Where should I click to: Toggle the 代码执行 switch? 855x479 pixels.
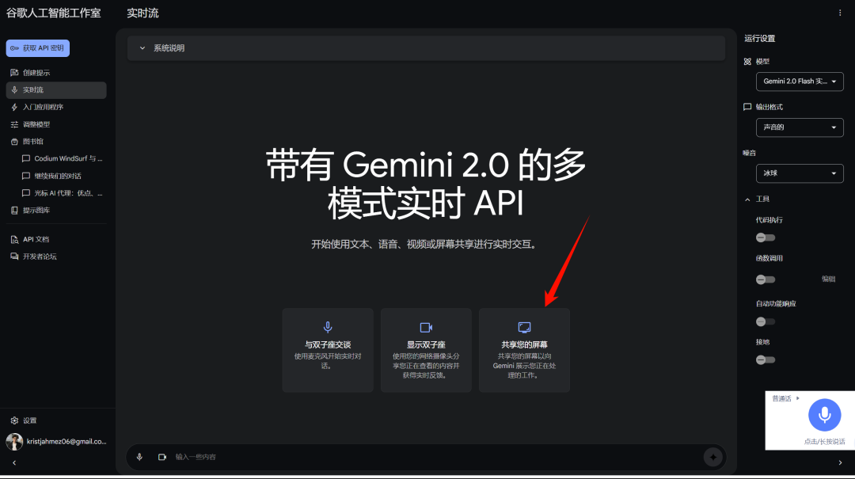pos(765,238)
